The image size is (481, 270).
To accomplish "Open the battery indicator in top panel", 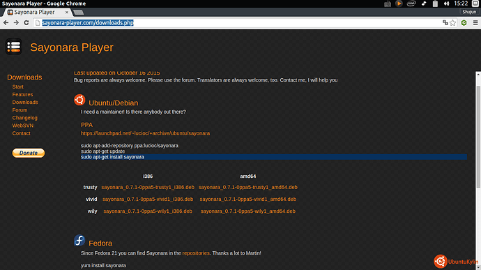I will coord(435,3).
